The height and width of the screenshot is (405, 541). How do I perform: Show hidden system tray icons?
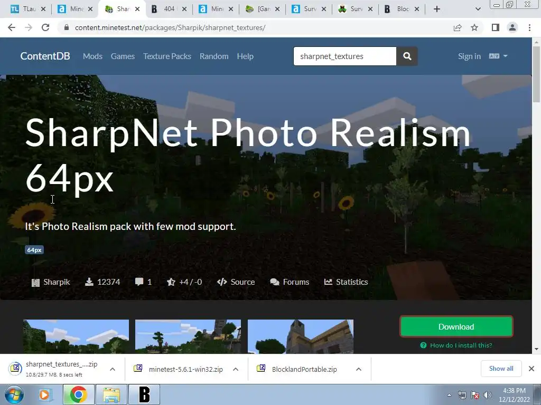point(449,395)
